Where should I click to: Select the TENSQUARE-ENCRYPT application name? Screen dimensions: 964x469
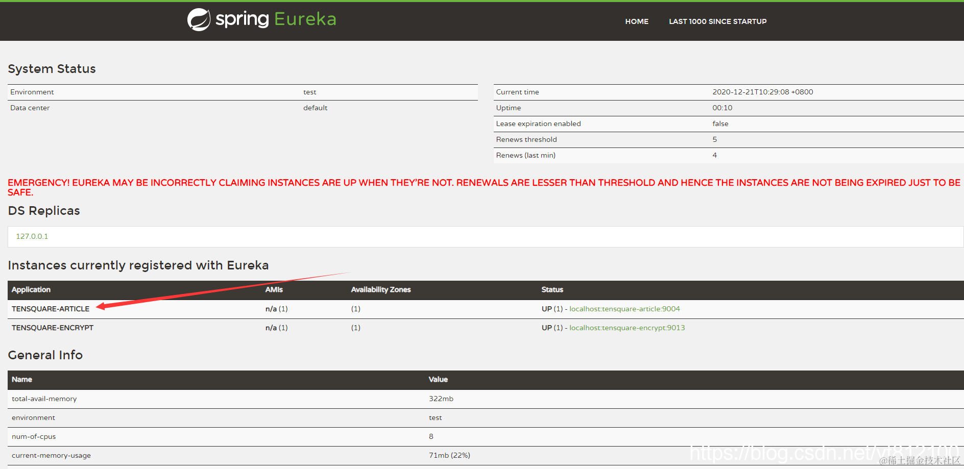(53, 328)
